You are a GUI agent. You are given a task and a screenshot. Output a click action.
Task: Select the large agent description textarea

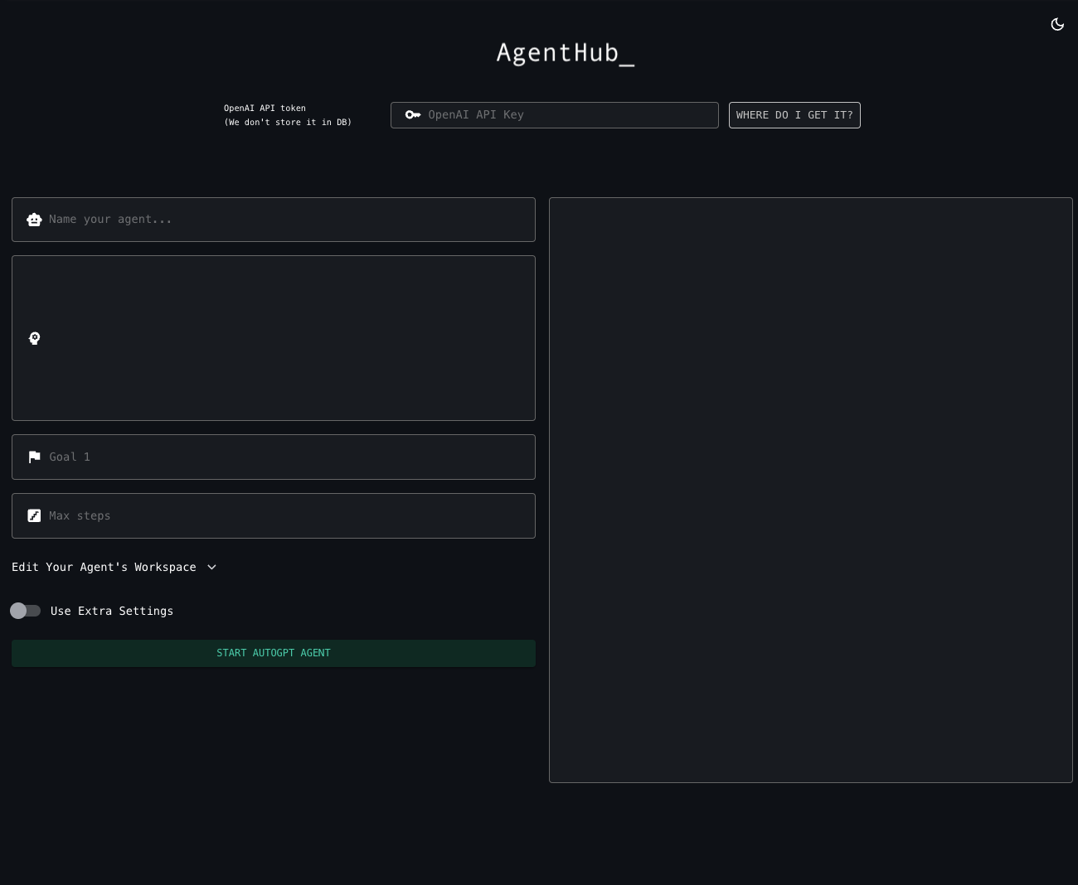tap(274, 338)
